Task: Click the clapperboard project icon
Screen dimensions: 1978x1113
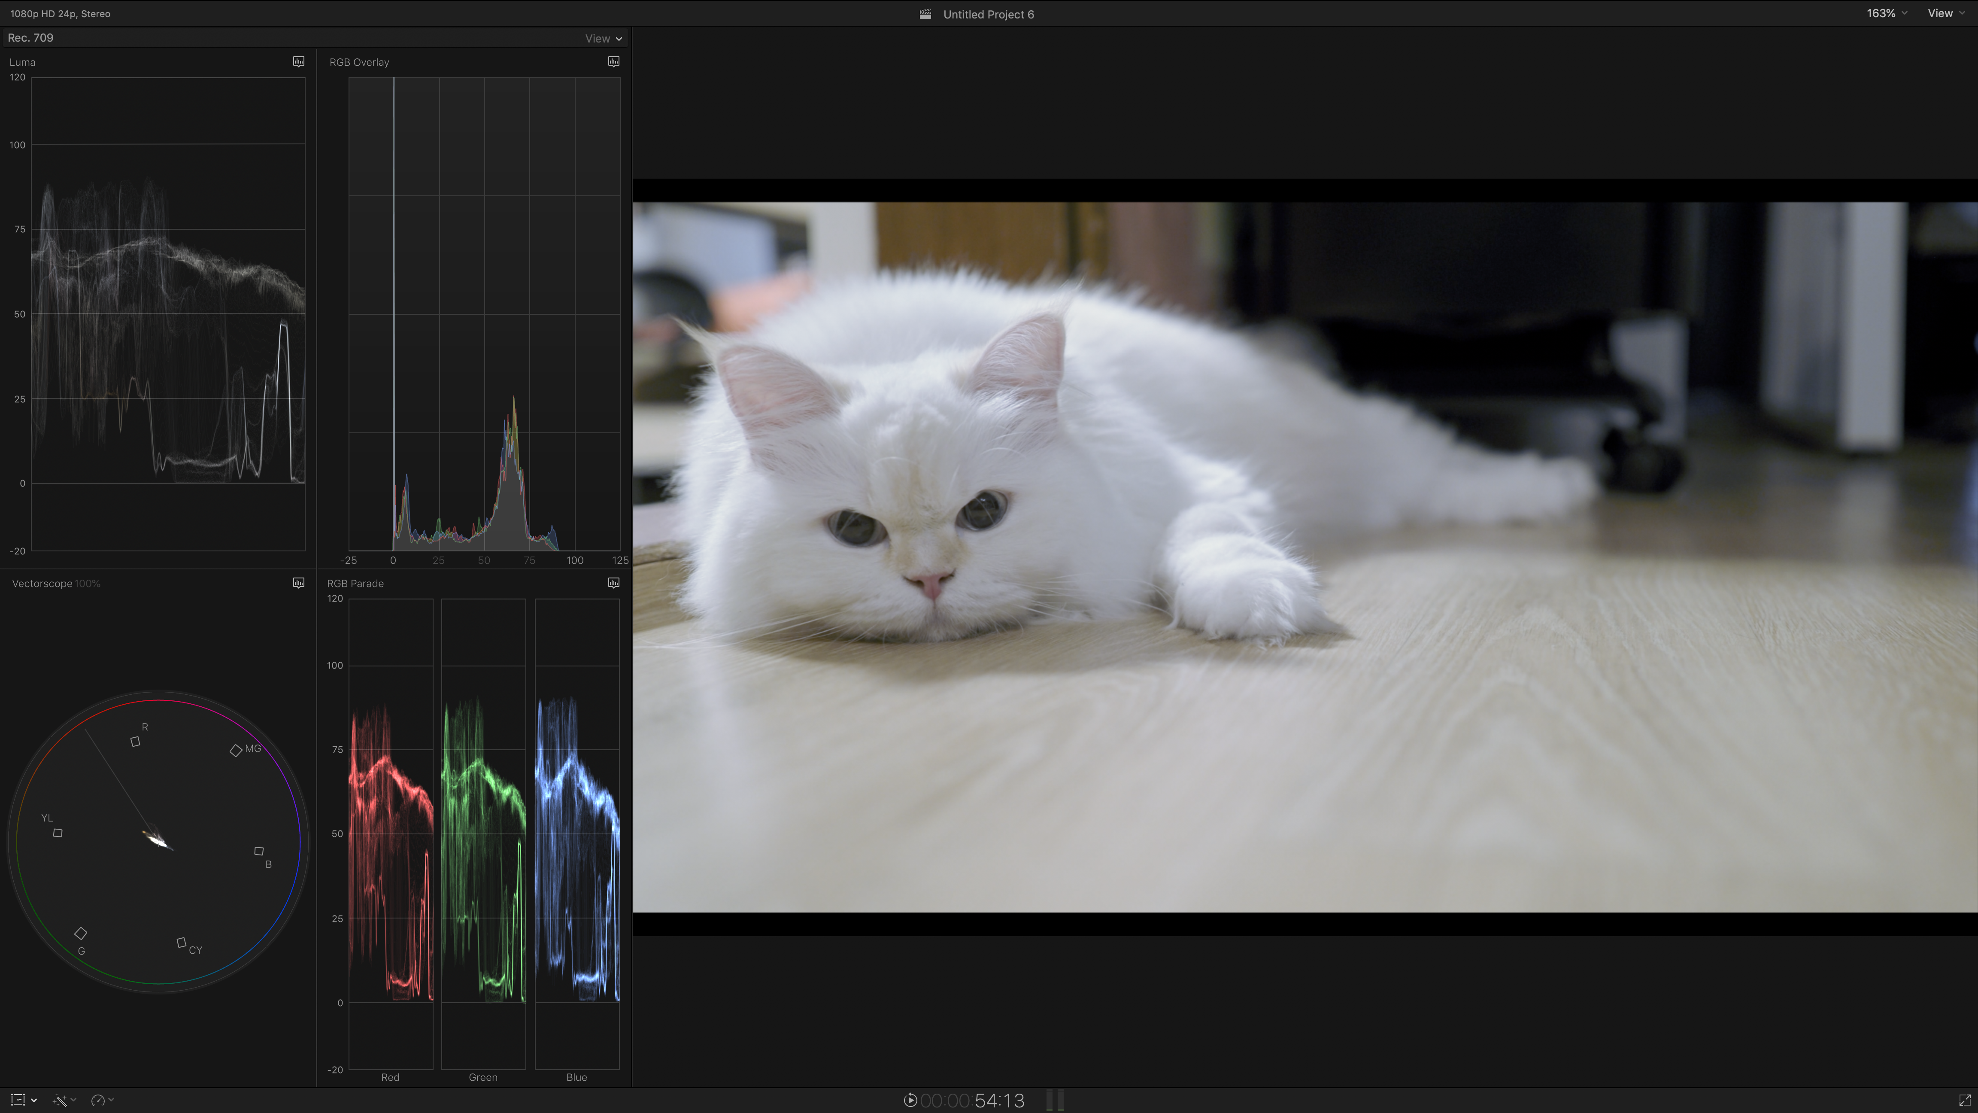Action: [x=925, y=14]
